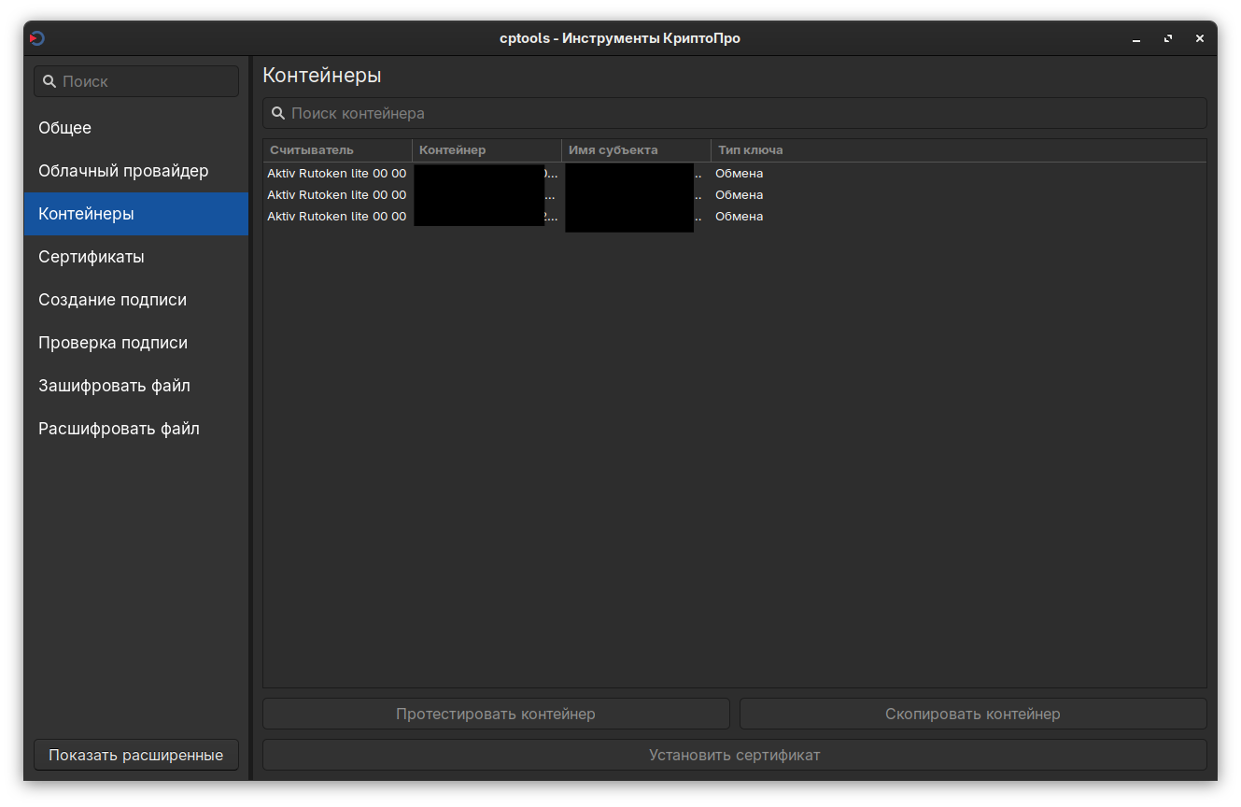
Task: Click the magnifier icon in sidebar search
Action: click(x=49, y=81)
